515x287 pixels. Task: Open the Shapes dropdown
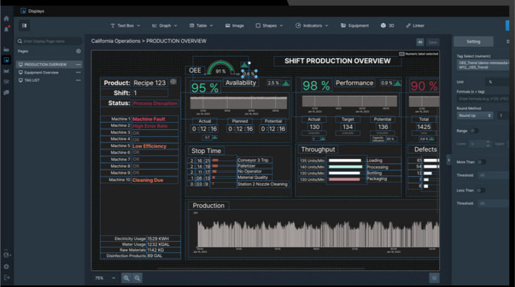pyautogui.click(x=269, y=25)
